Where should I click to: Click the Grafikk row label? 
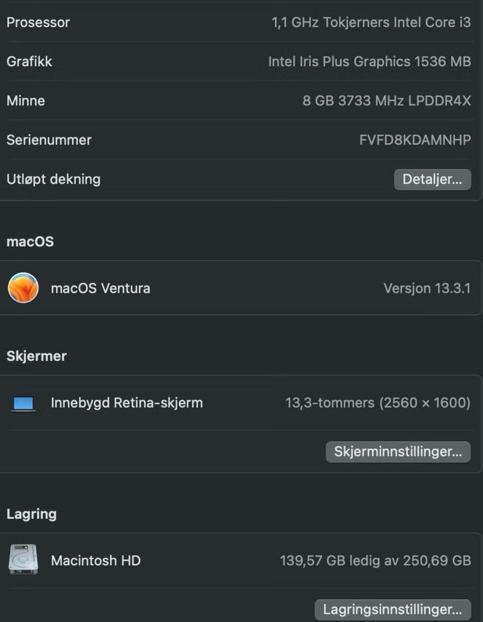[29, 61]
